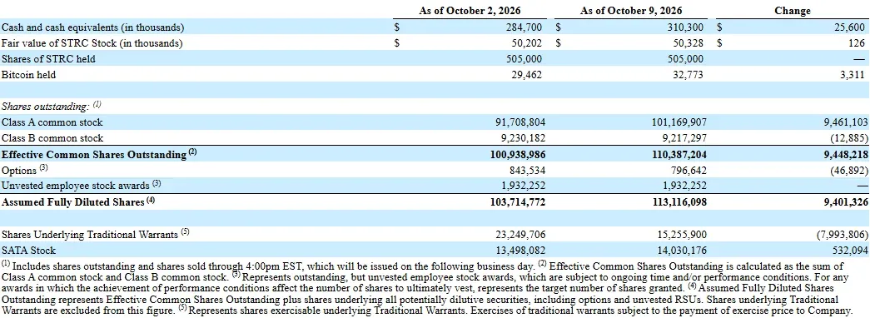
Task: Click the 'SATA Stock' row label
Action: [28, 251]
